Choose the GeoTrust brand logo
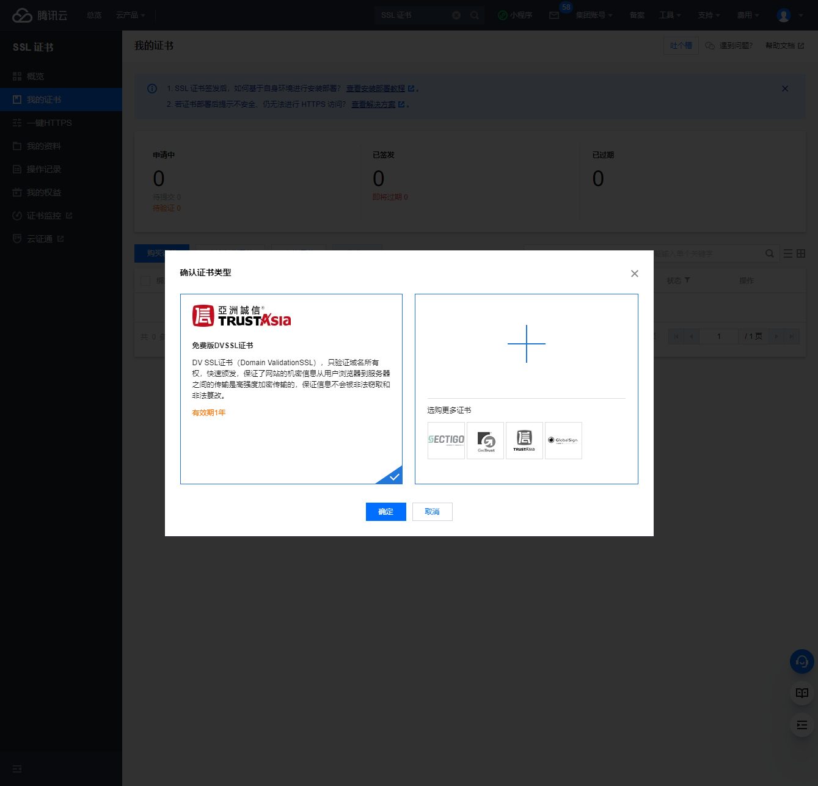This screenshot has width=818, height=786. click(x=486, y=440)
